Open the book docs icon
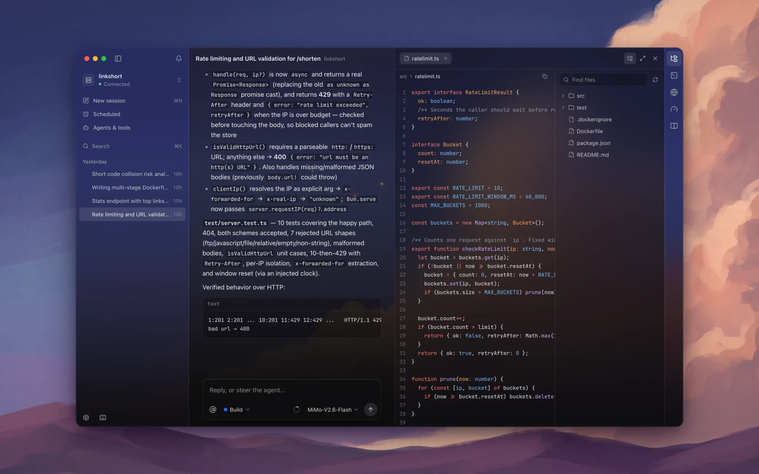759x474 pixels. coord(674,126)
